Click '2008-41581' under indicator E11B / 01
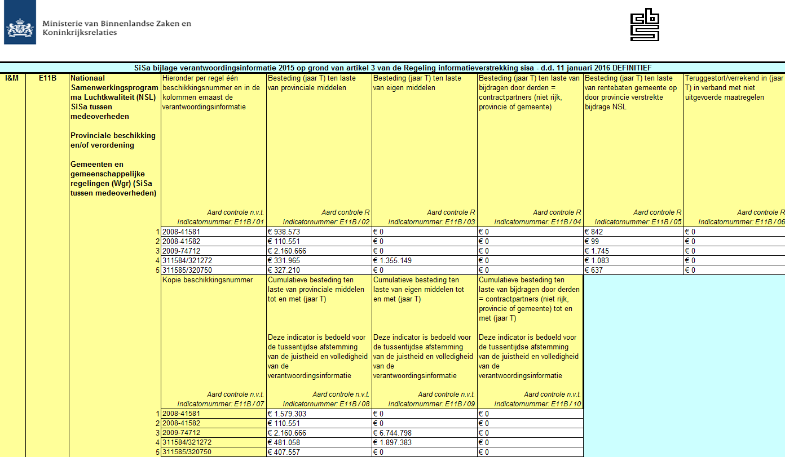Image resolution: width=785 pixels, height=457 pixels. 213,232
